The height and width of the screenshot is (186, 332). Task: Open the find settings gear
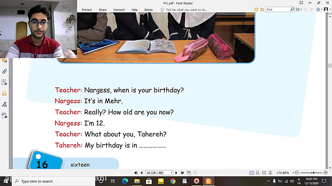[298, 10]
